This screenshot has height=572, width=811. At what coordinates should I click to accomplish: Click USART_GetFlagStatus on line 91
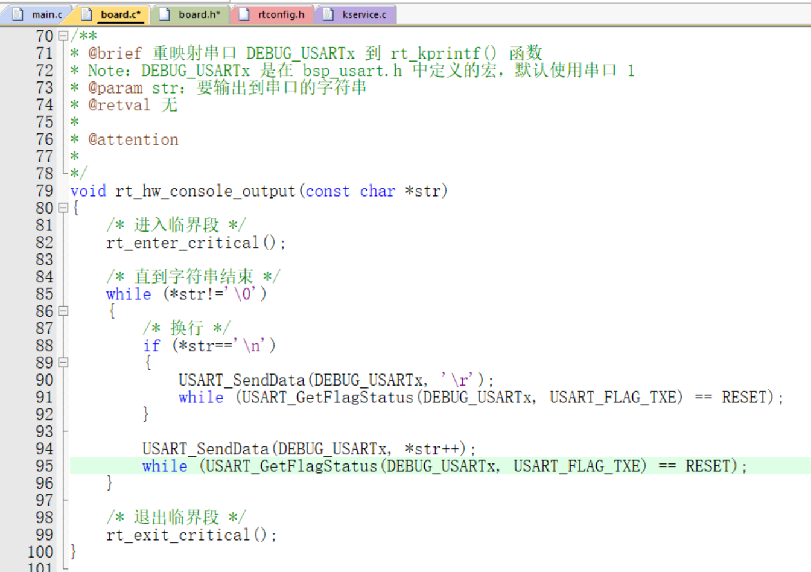(328, 397)
